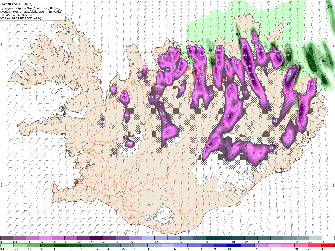The image size is (335, 251).
Task: Click the pale green 0.1 swatch in lower legend
Action: click(7, 245)
